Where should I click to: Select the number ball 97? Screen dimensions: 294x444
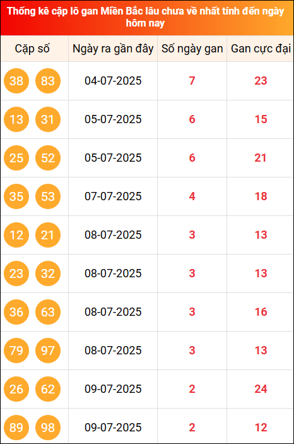click(48, 351)
